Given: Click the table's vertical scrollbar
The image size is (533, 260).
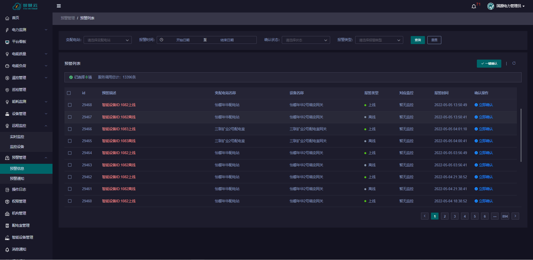Looking at the screenshot, I should tap(521, 135).
